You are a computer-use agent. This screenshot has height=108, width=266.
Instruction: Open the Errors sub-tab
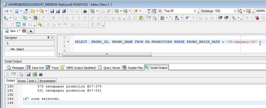(22, 81)
